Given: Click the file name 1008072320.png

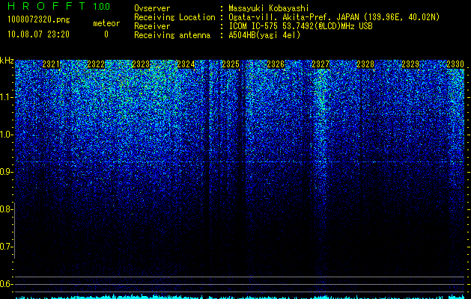Looking at the screenshot, I should click(x=39, y=19).
